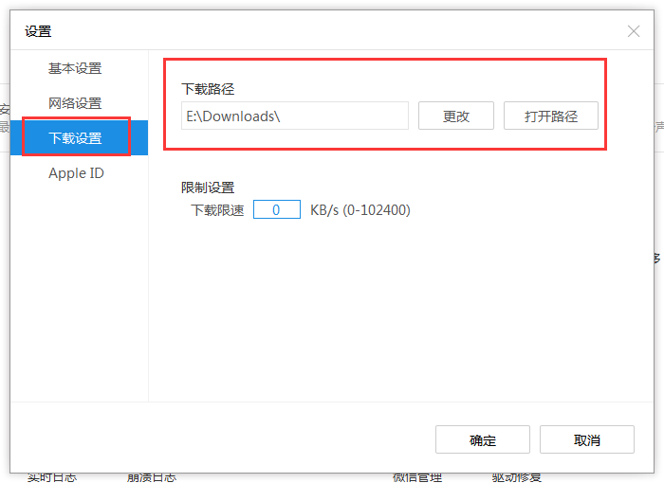
Task: Open 微信管理 in the background window
Action: coord(417,477)
